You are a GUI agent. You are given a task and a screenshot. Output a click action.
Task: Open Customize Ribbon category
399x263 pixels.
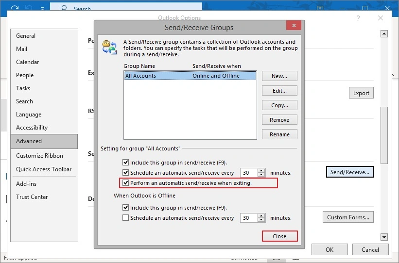44,155
